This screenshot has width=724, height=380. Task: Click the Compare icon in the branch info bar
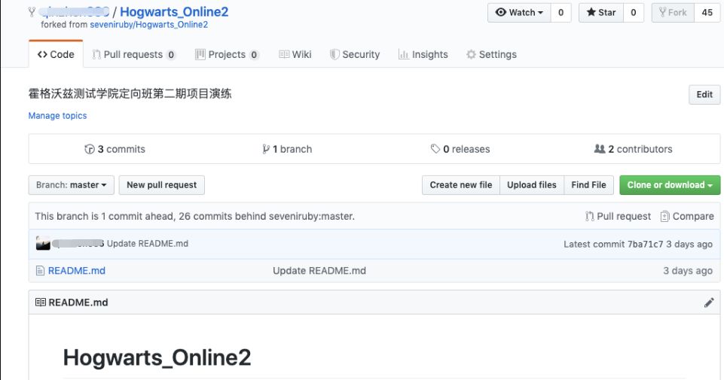665,216
